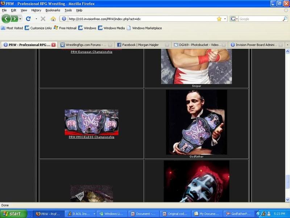This screenshot has height=218, width=290.
Task: Close the PRW tab with red X
Action: 53,45
